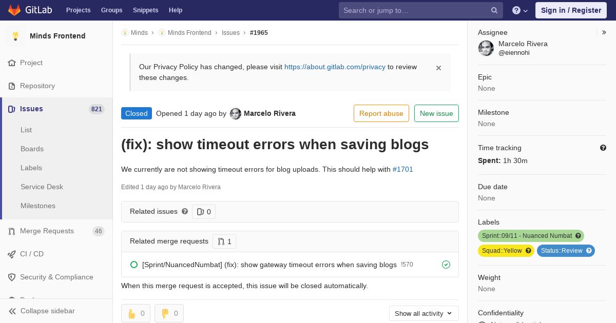Collapse the right sidebar with double arrow

604,32
